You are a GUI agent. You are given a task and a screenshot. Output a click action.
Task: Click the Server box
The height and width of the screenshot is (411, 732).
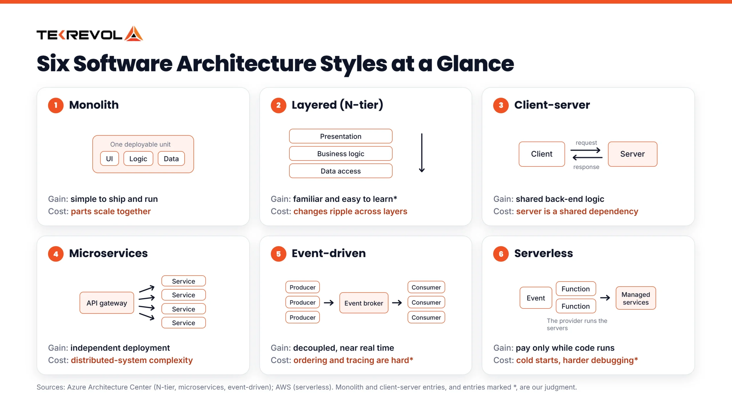point(632,154)
